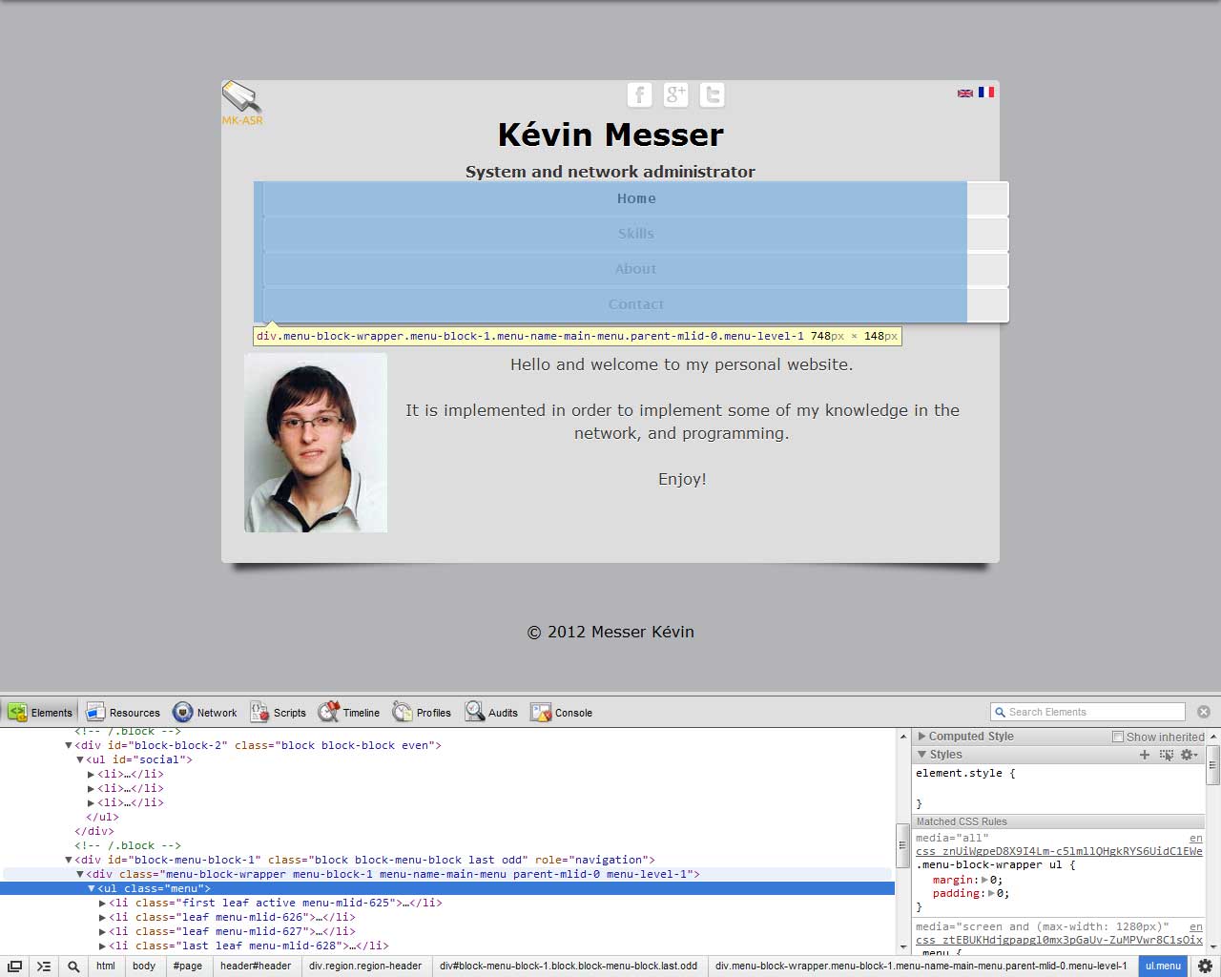Toggle the console drawer icon

pyautogui.click(x=44, y=966)
